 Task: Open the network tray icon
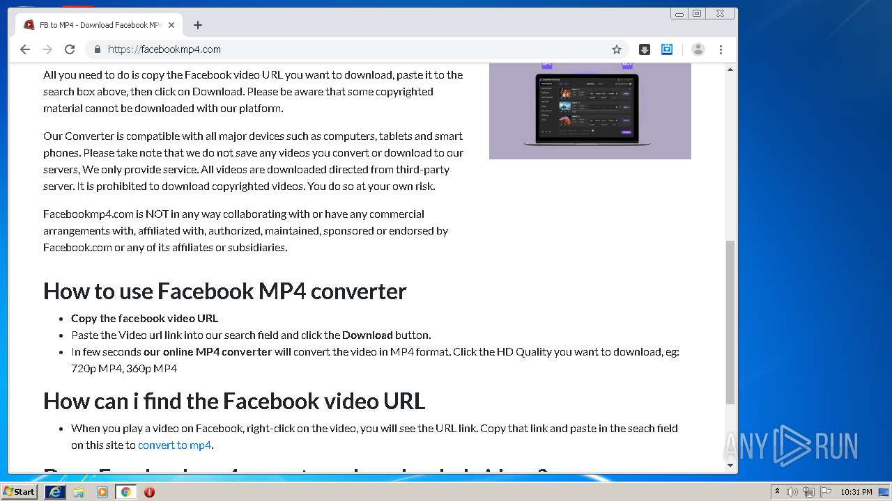(809, 492)
